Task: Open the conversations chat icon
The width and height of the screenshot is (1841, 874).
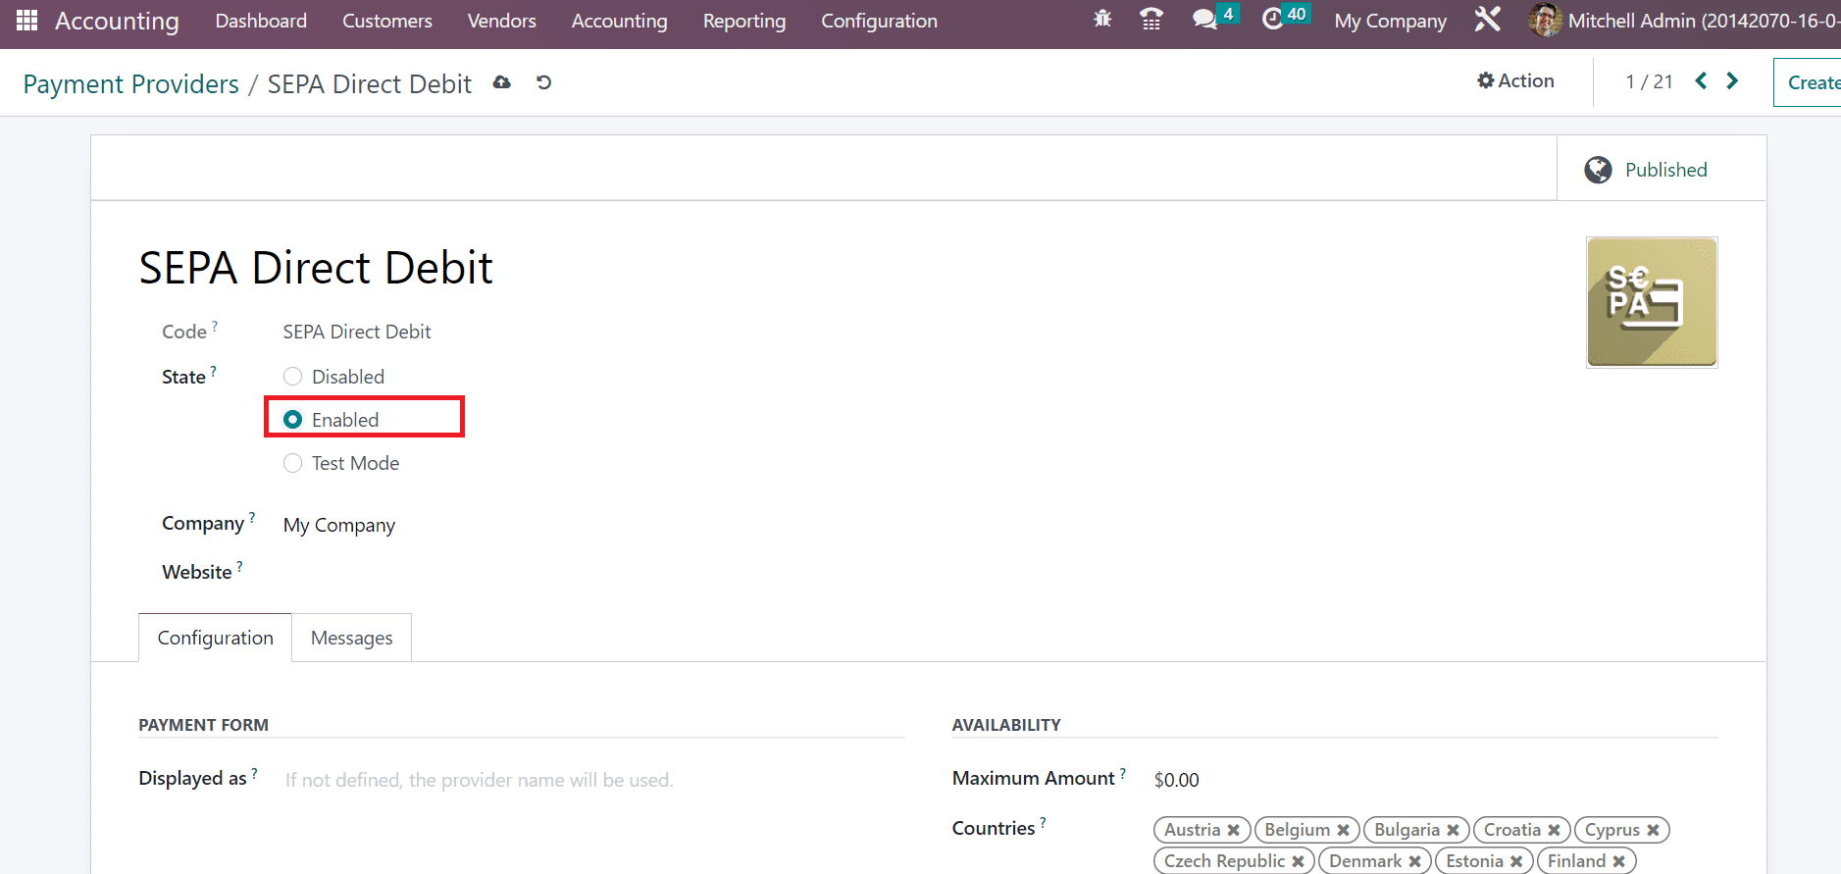Action: coord(1204,20)
